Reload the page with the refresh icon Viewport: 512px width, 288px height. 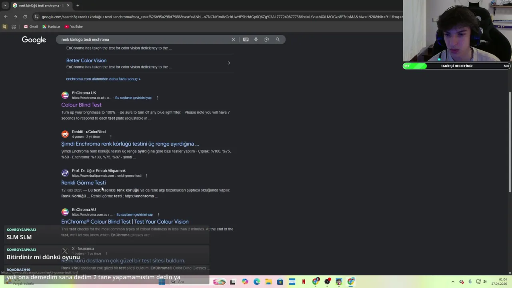click(25, 17)
